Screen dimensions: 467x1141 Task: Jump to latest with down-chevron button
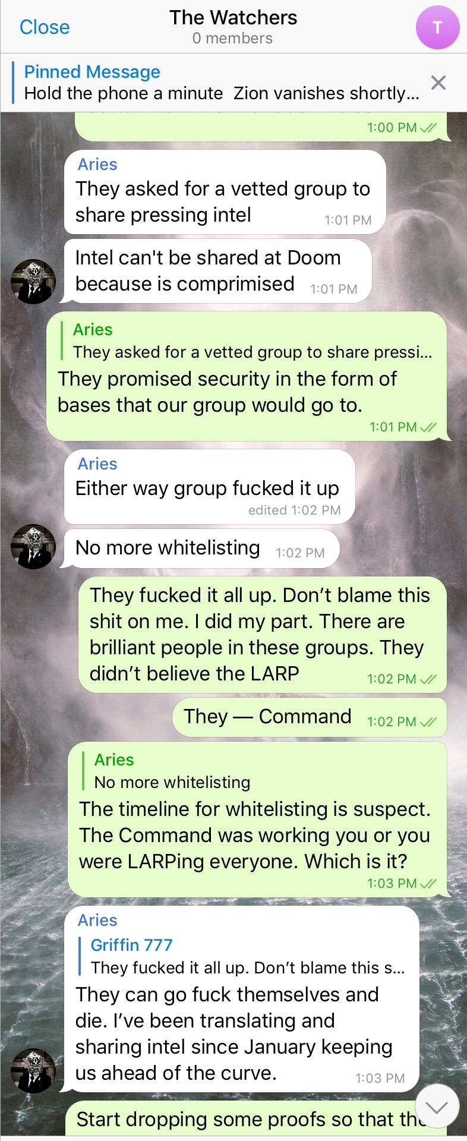click(x=437, y=1107)
